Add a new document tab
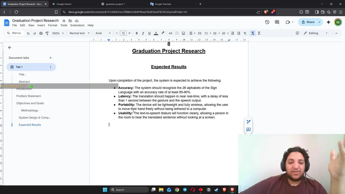 click(50, 58)
